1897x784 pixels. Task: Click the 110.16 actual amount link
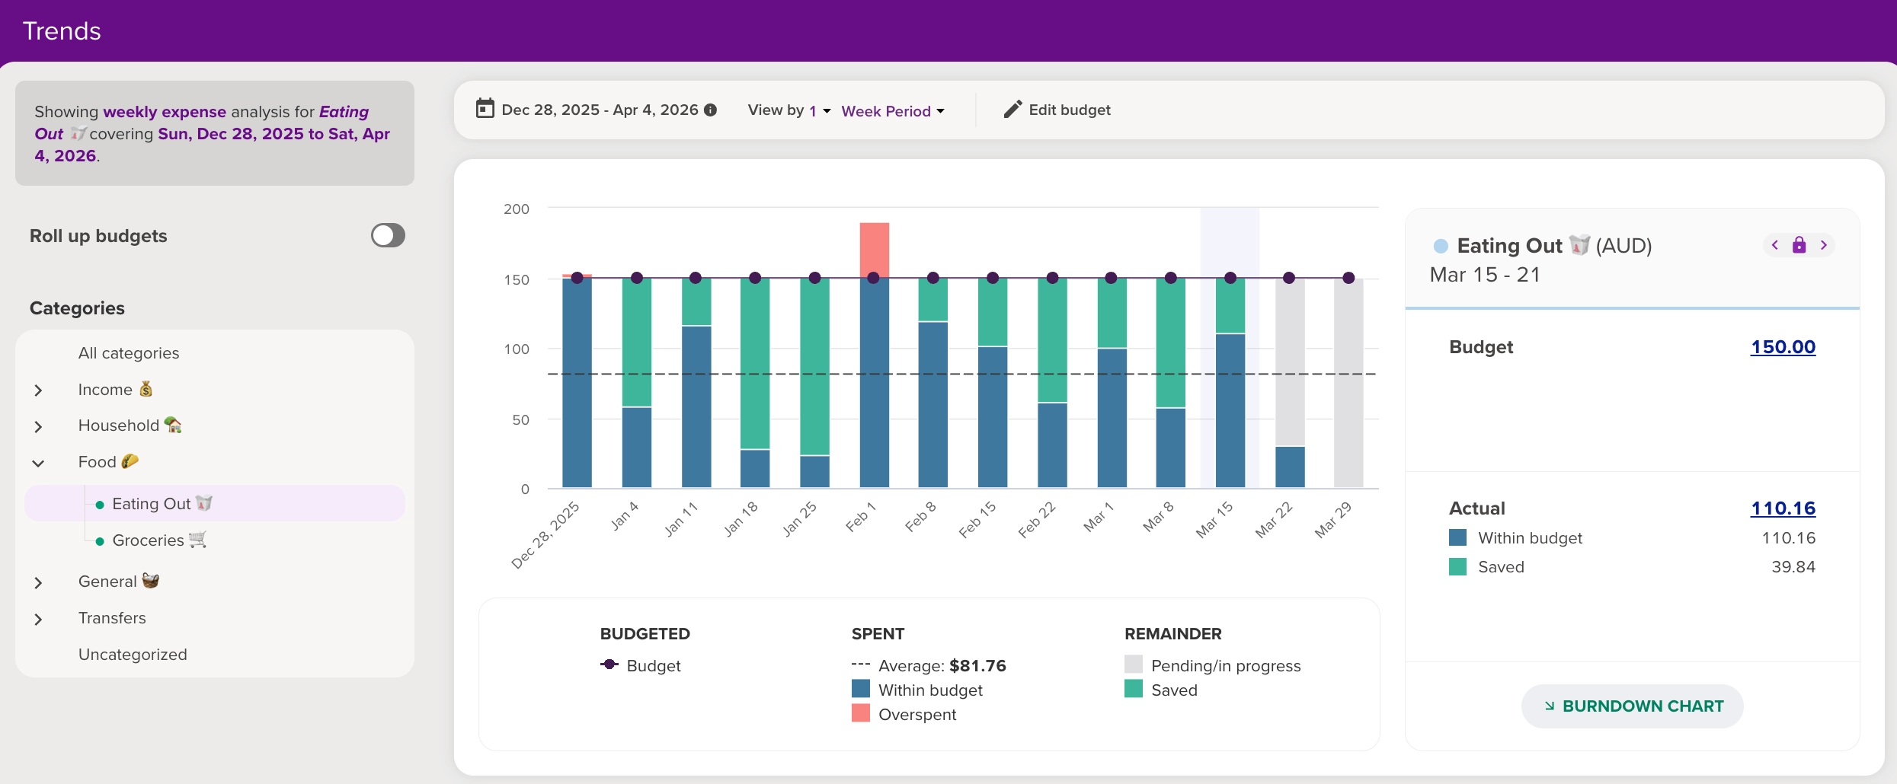[1783, 508]
